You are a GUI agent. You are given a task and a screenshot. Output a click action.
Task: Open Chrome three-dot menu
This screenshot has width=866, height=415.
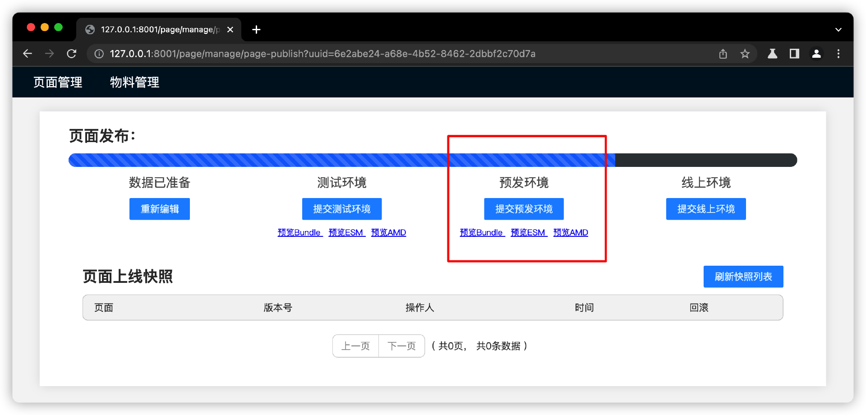click(x=838, y=54)
